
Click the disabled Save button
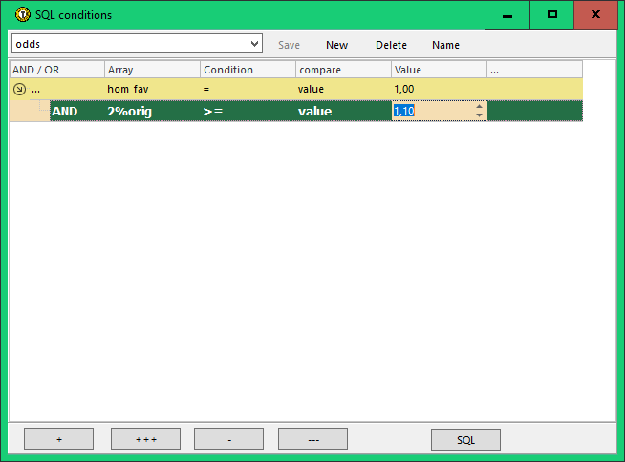289,45
